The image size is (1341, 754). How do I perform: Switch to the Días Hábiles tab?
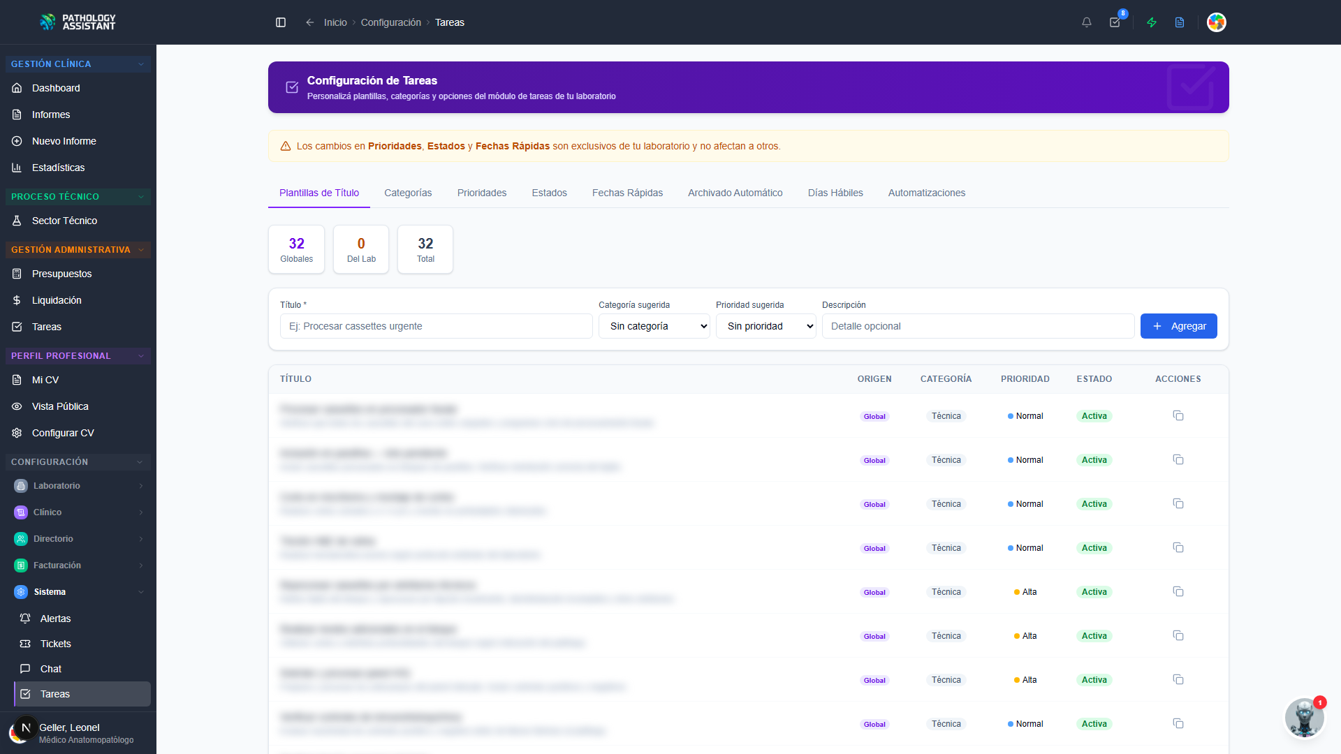(835, 193)
